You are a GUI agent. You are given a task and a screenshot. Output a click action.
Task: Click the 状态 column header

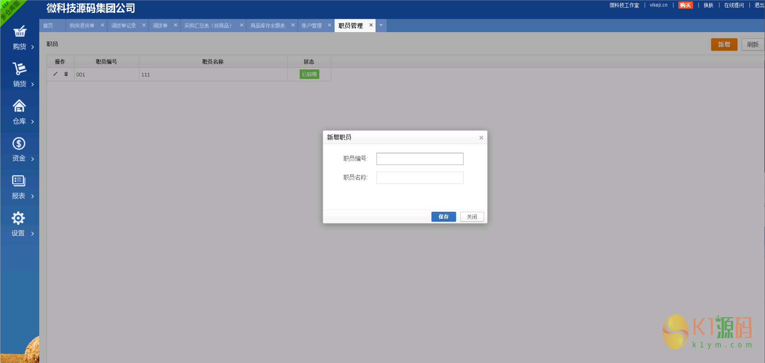click(x=309, y=62)
